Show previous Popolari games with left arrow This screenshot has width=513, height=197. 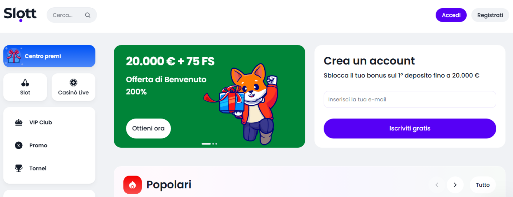[437, 185]
